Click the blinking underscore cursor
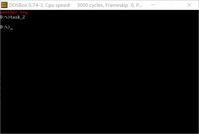Screen dimensions: 199x134 coord(11,29)
